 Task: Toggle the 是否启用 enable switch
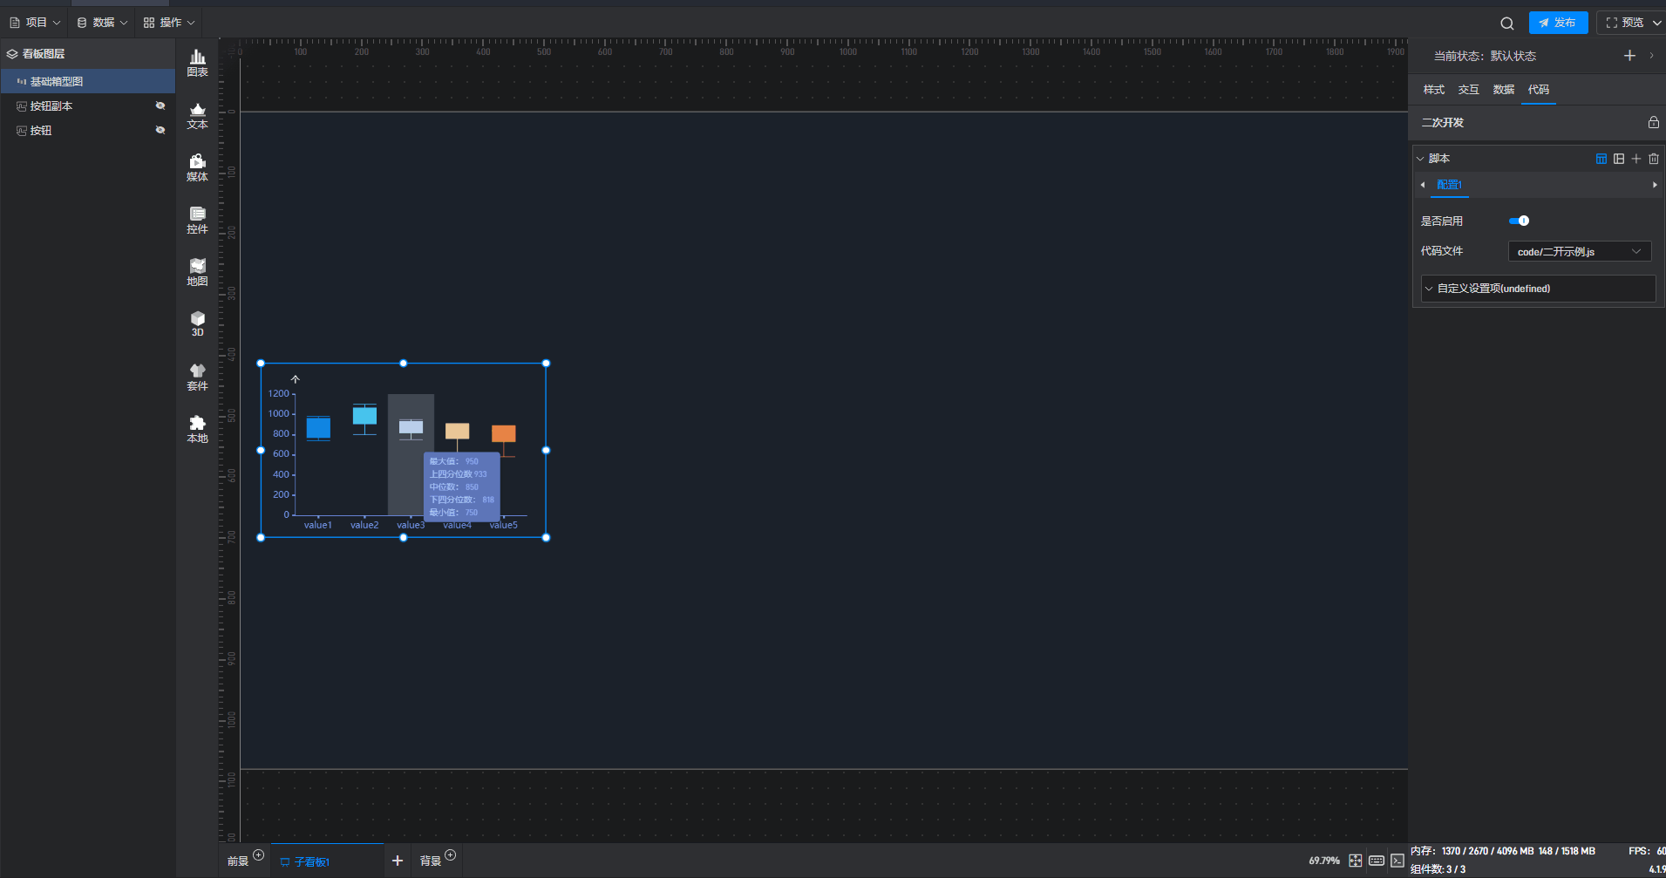tap(1519, 221)
